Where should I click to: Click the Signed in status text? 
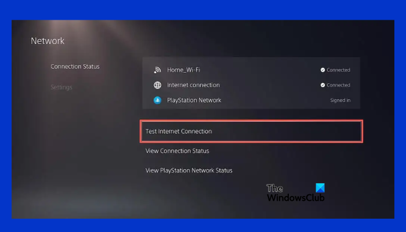(x=340, y=100)
